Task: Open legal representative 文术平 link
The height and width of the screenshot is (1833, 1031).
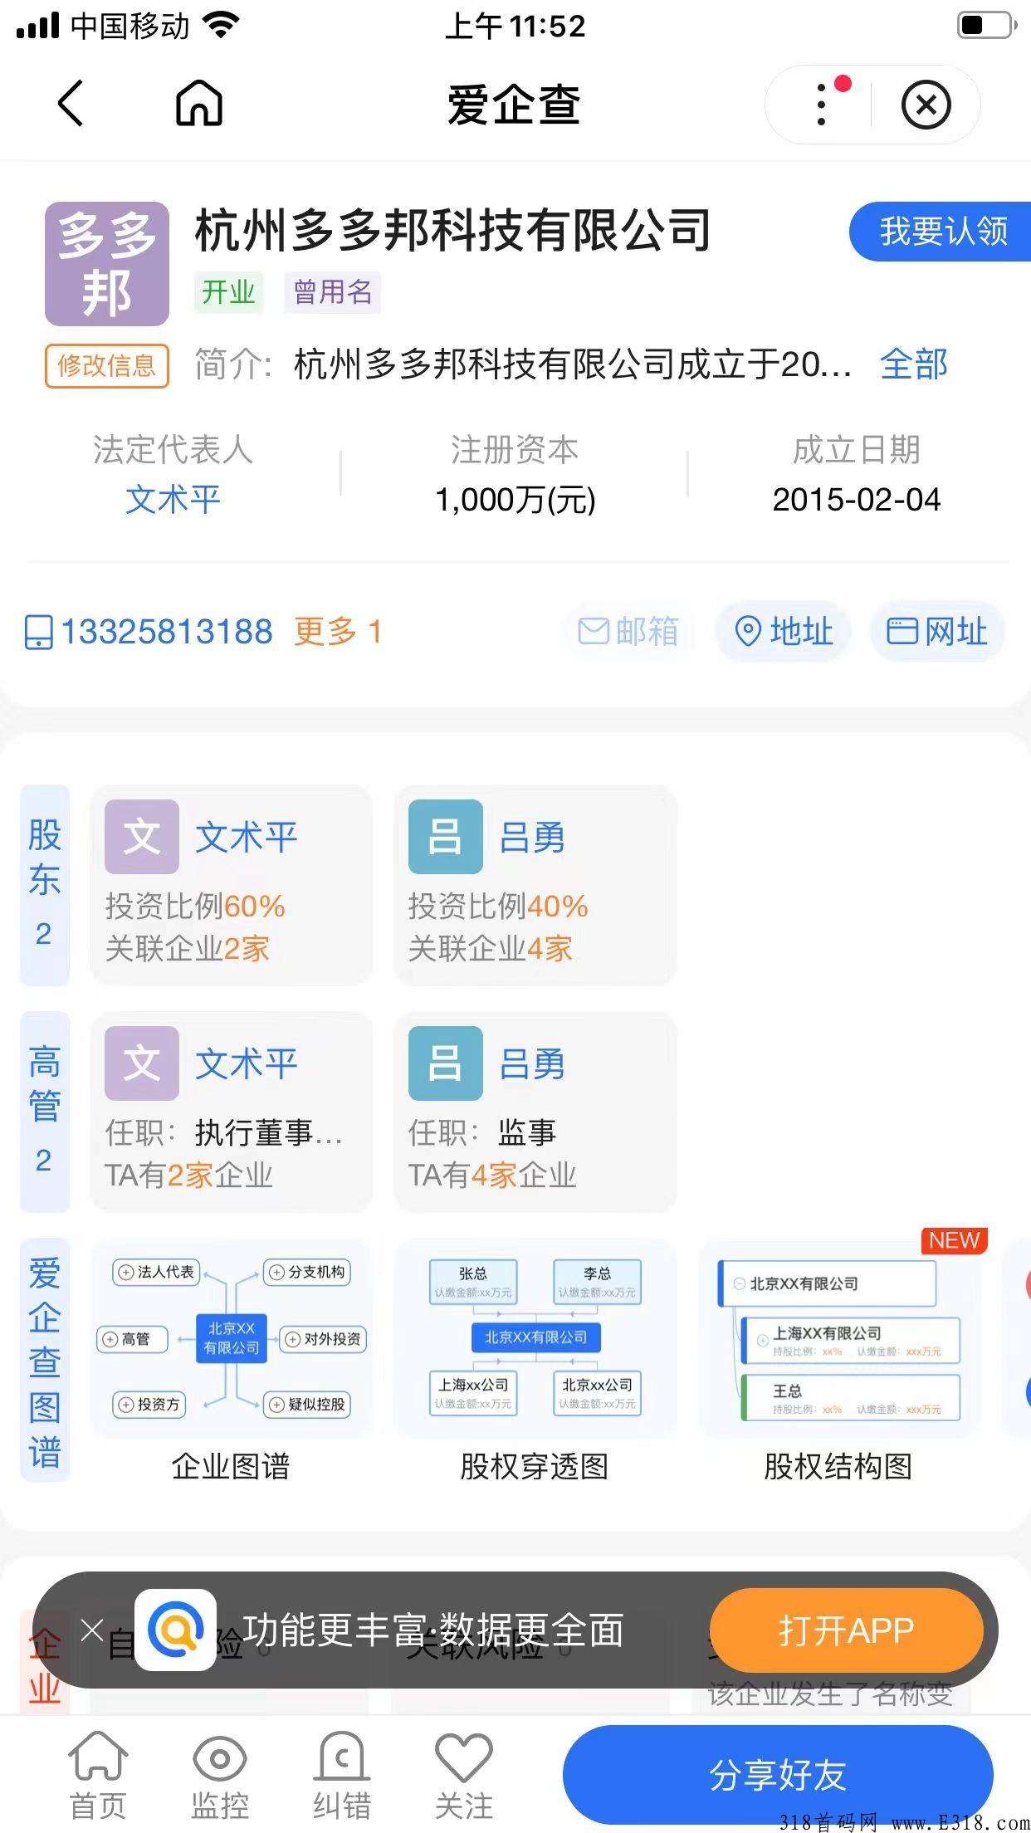Action: coord(173,500)
